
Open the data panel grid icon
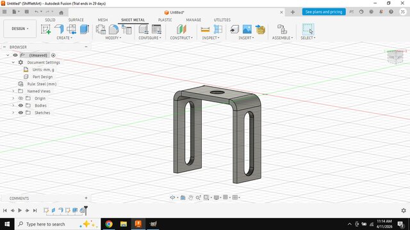coord(4,11)
